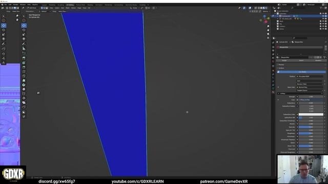
Task: Open the Render properties tab
Action: click(273, 47)
